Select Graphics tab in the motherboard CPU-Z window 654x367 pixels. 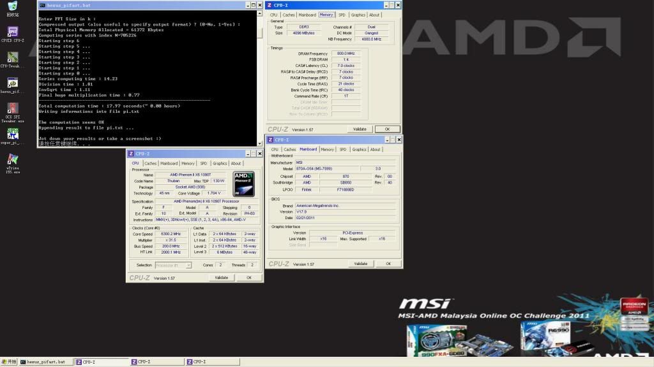[359, 150]
